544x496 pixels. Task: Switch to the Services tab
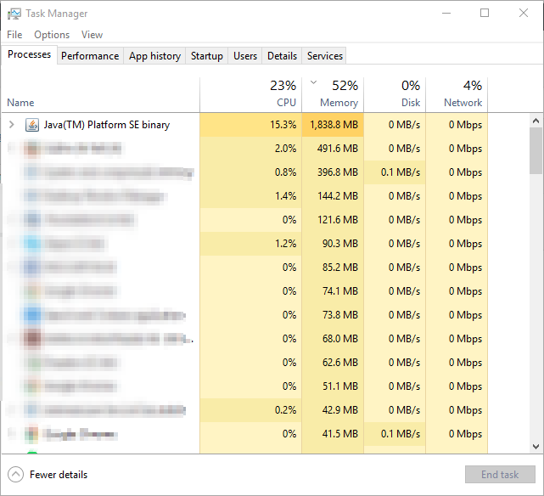pos(325,56)
